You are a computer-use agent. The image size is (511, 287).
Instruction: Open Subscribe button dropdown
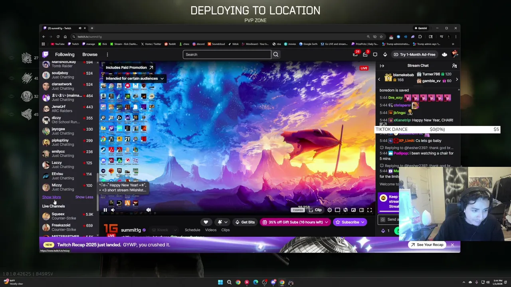(x=362, y=222)
